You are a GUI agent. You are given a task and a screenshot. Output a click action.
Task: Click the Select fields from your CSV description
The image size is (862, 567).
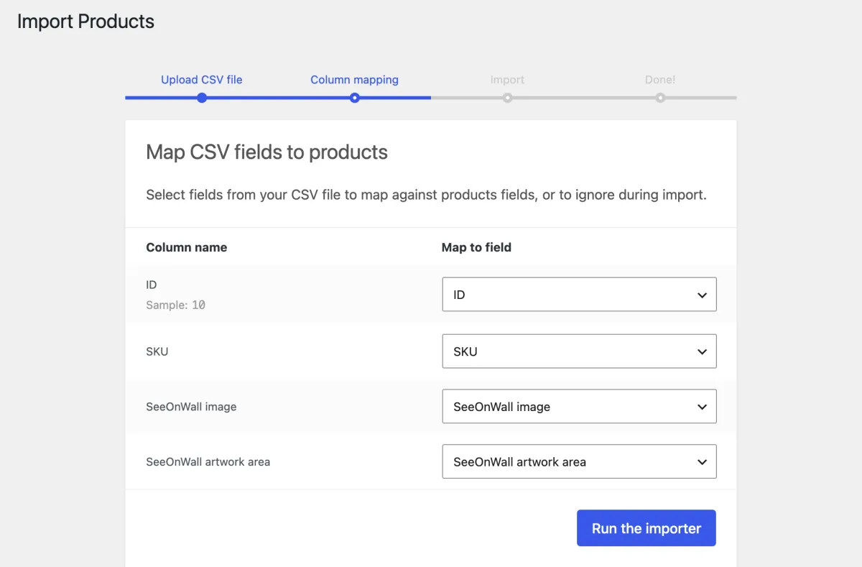click(427, 195)
